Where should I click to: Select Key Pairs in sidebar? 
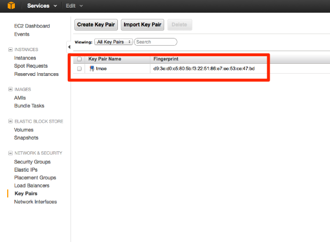(x=26, y=194)
